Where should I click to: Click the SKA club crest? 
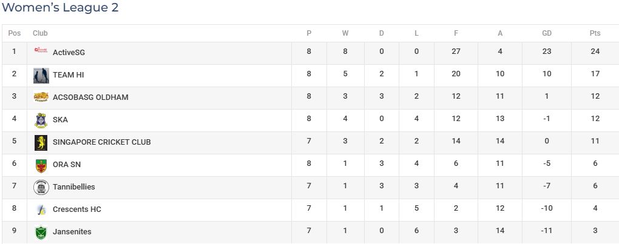point(41,120)
